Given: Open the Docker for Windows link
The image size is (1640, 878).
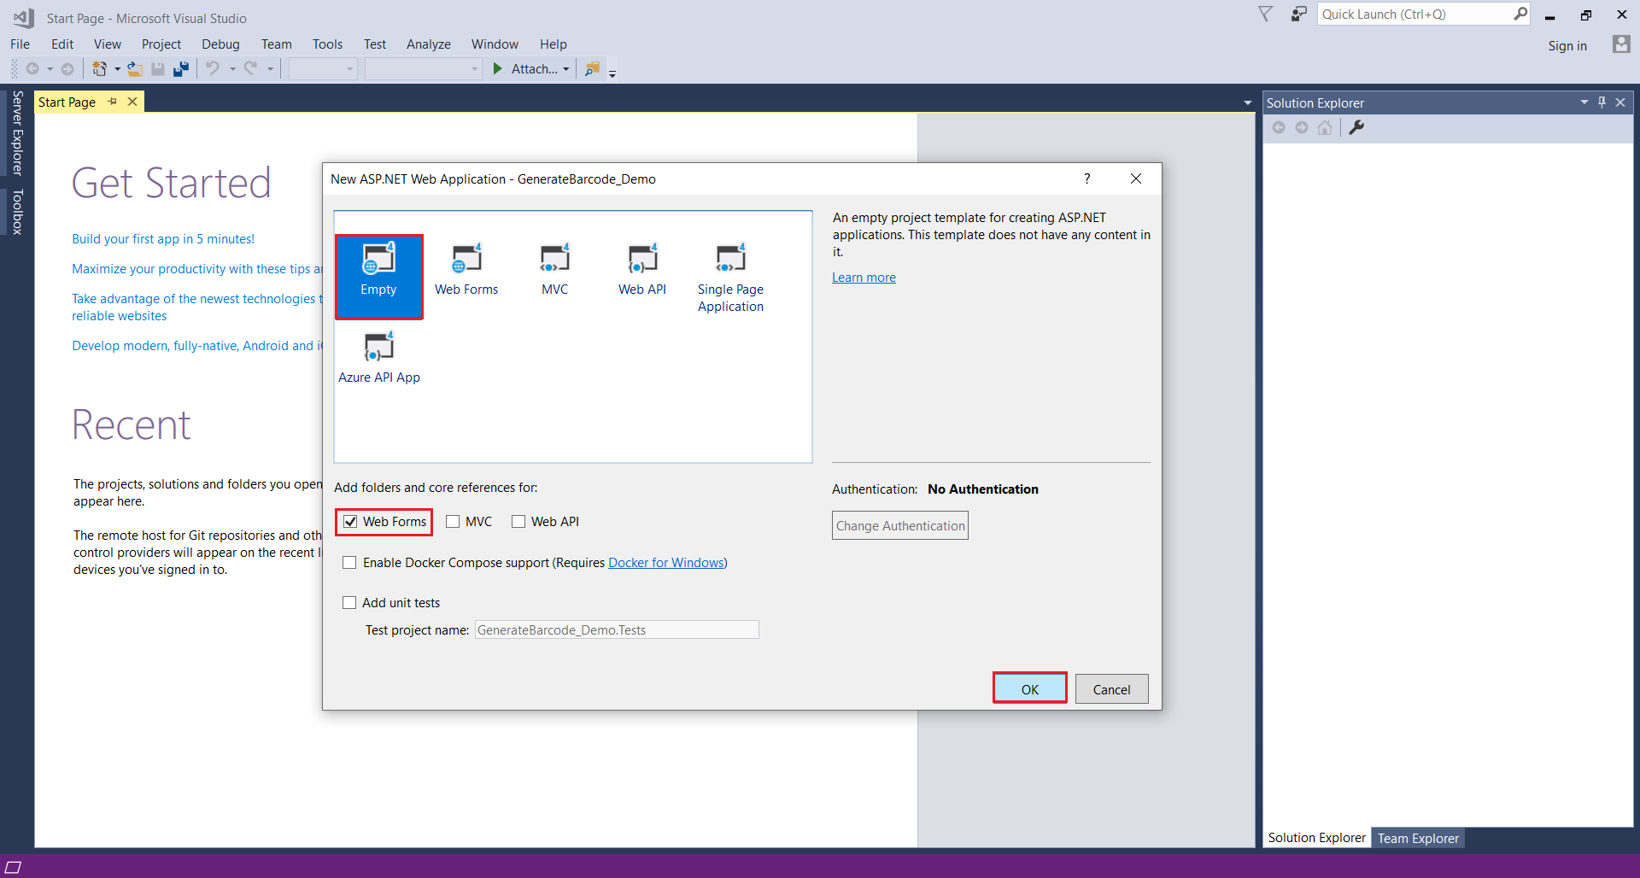Looking at the screenshot, I should point(666,563).
